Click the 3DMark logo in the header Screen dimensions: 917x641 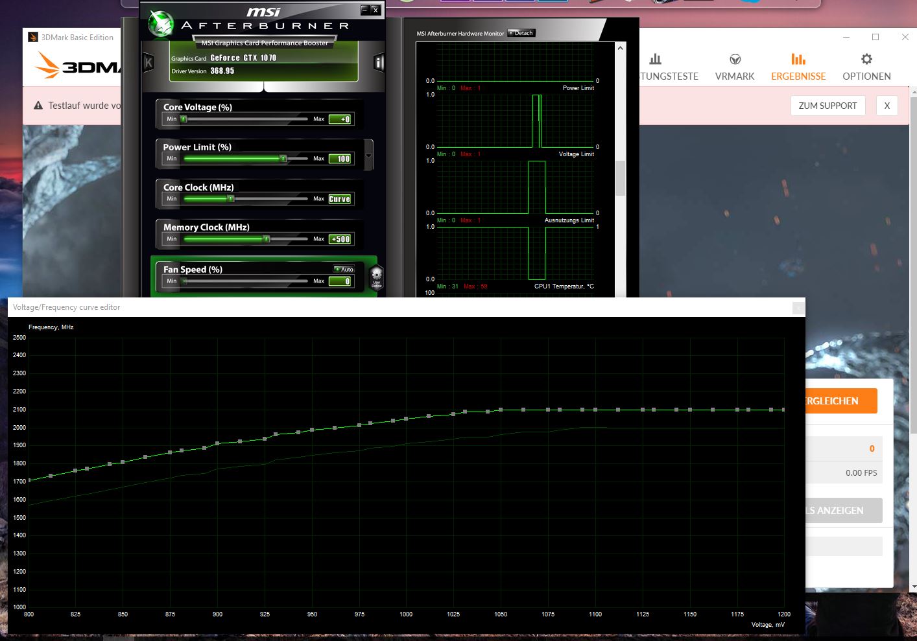[x=78, y=65]
